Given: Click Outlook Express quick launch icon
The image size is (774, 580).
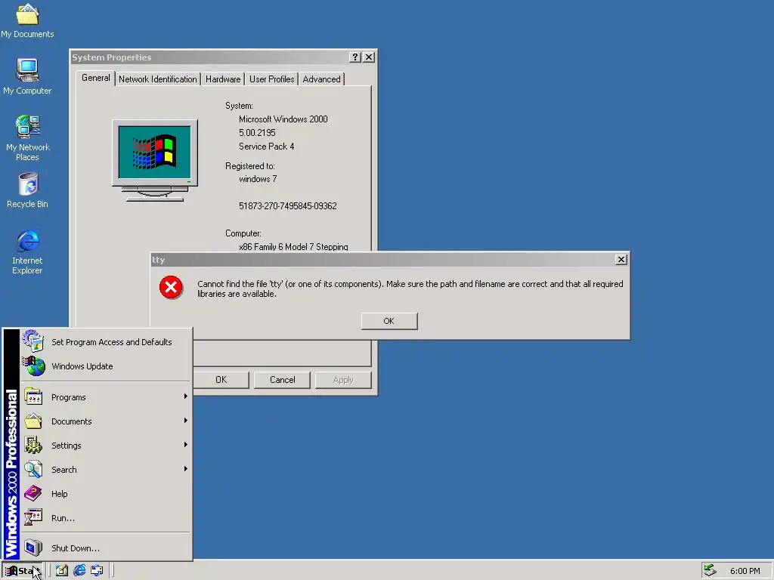Looking at the screenshot, I should pos(98,571).
